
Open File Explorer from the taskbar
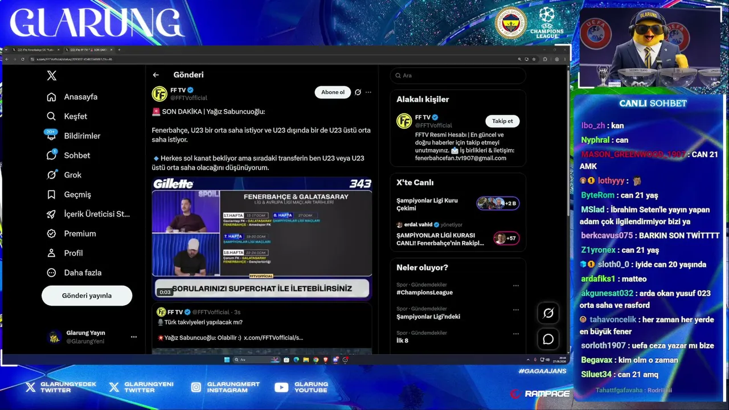[306, 360]
